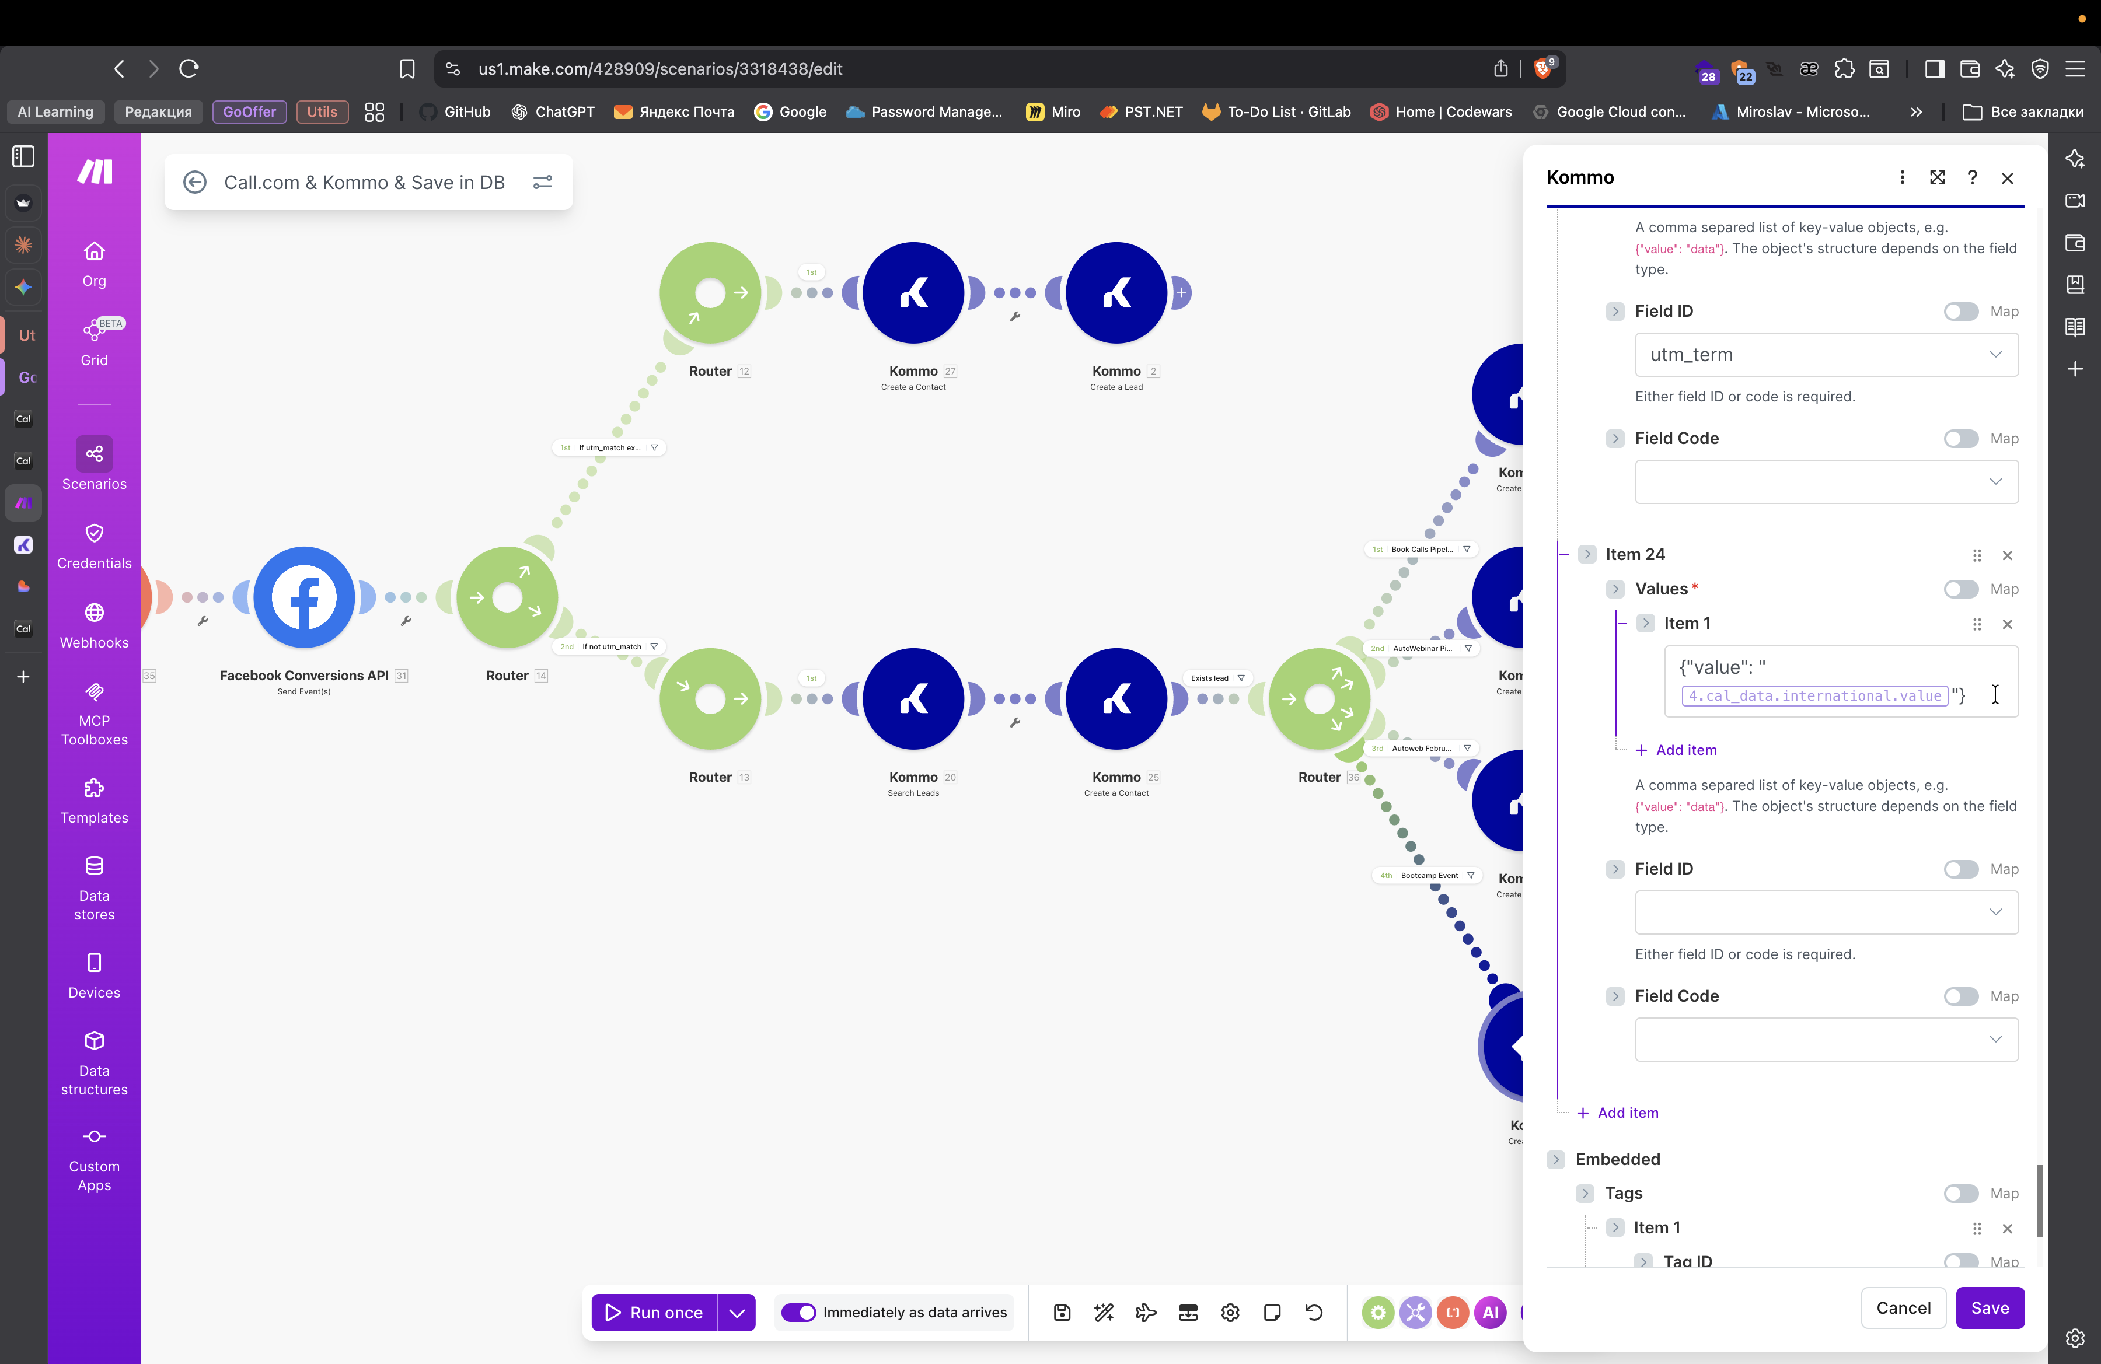
Task: Click the notes sticky icon
Action: coord(1272,1312)
